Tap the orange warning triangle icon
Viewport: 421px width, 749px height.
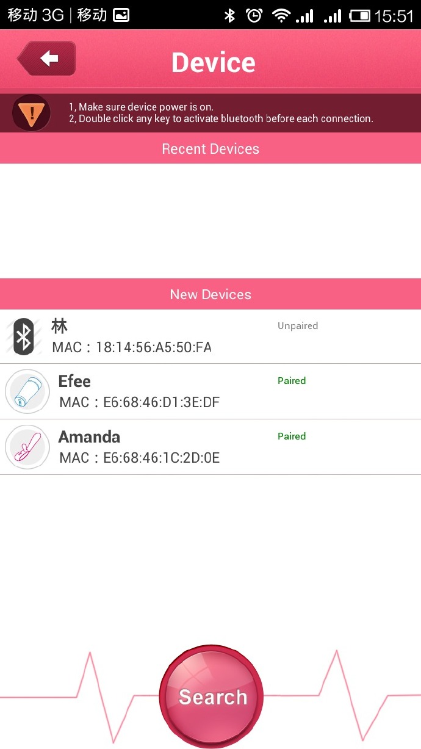[31, 112]
